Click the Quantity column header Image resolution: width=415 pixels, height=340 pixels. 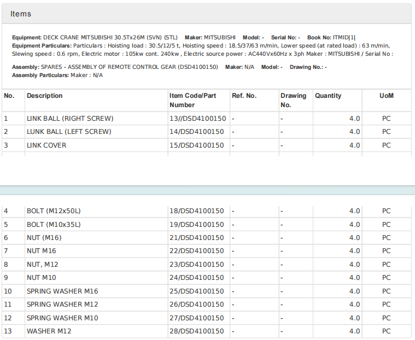328,96
